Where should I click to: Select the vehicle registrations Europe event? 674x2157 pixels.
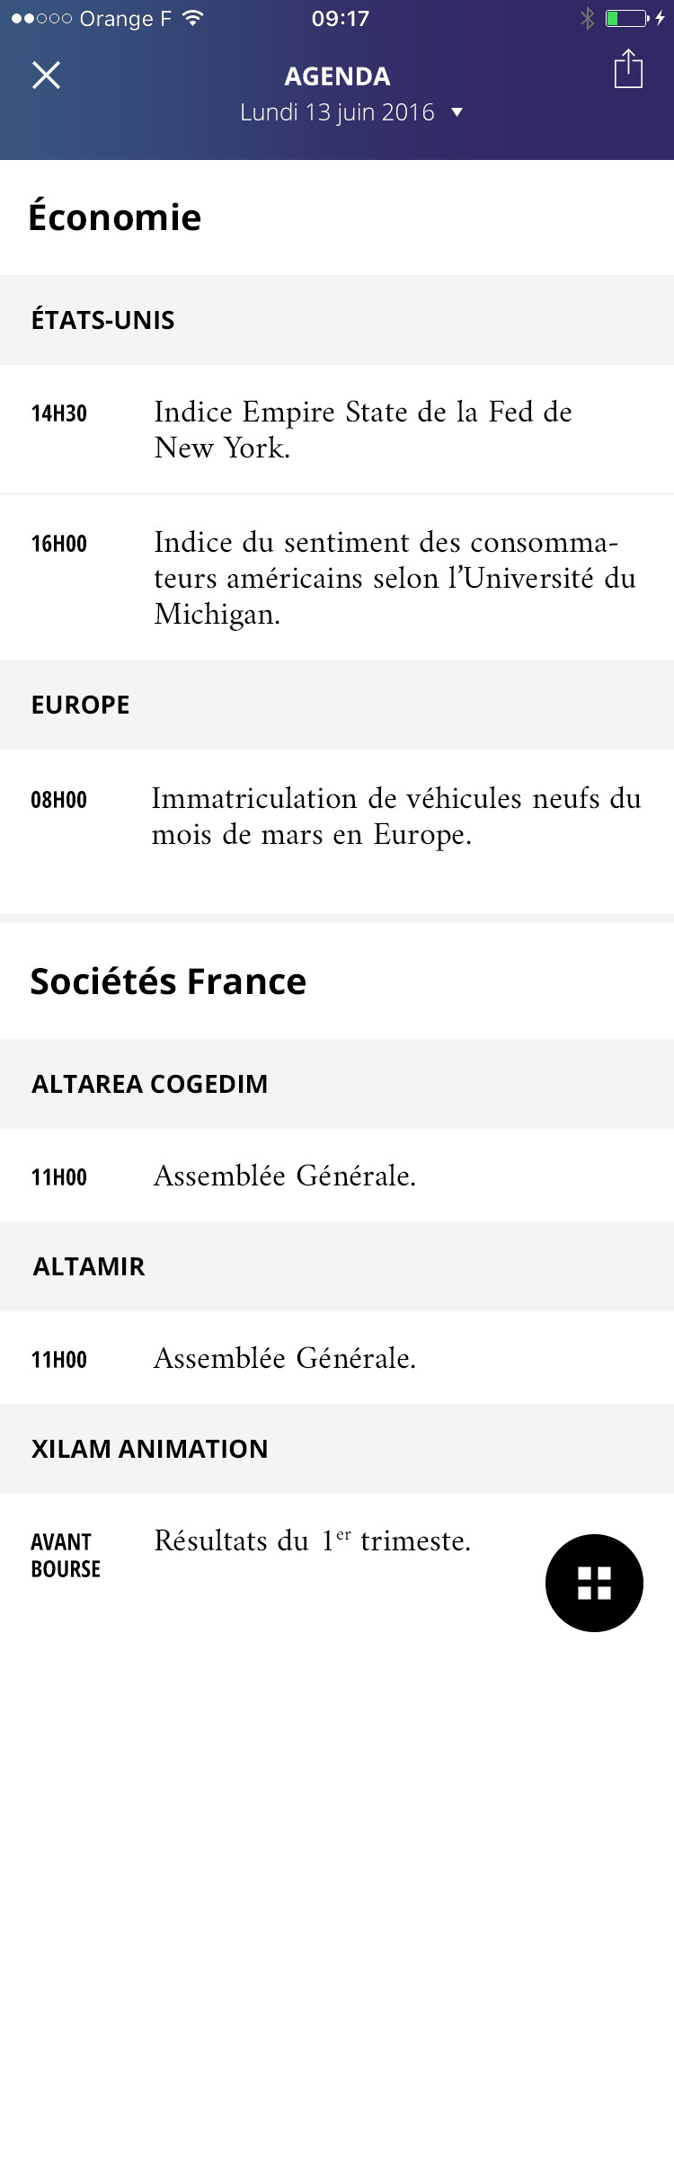point(395,816)
